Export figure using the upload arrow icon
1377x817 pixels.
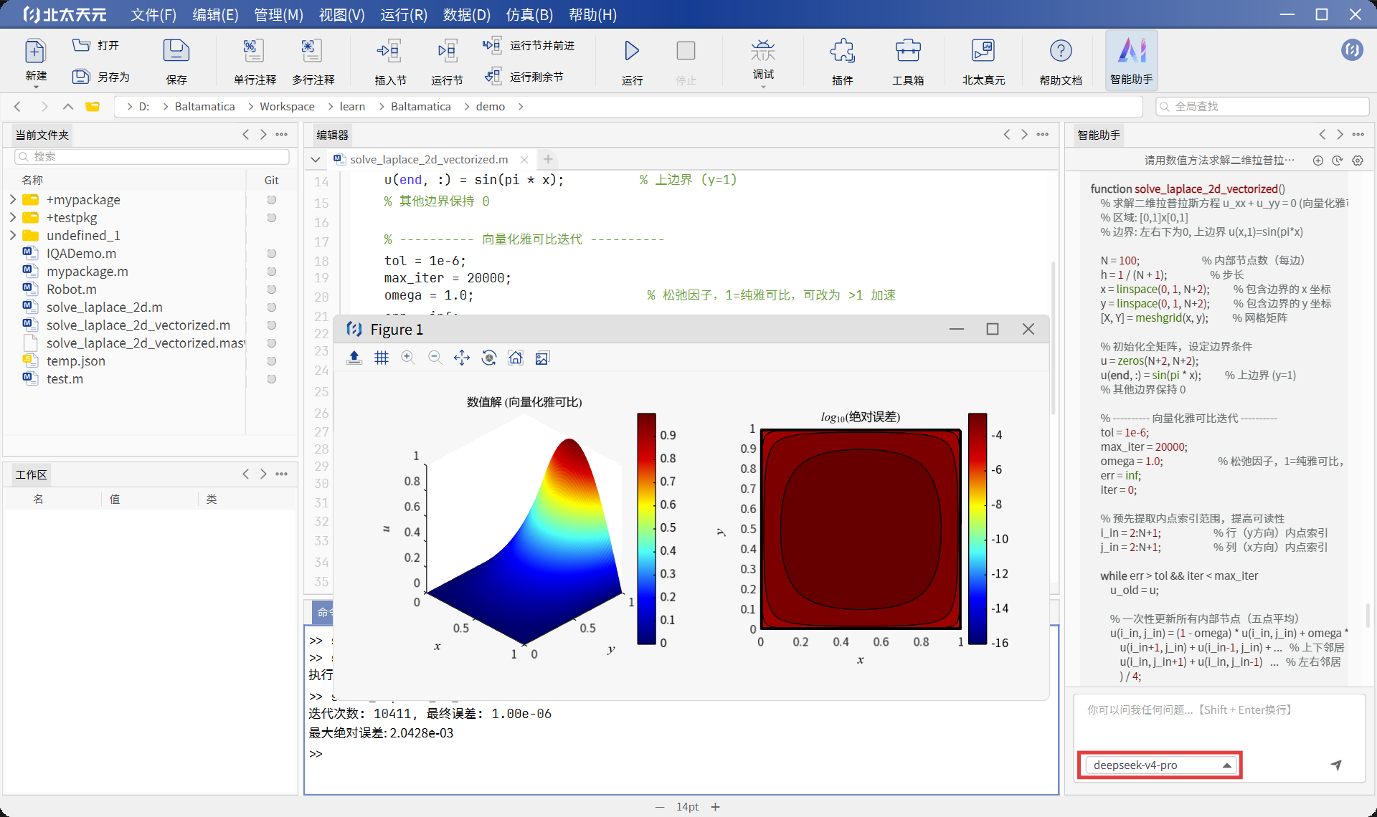[x=354, y=358]
